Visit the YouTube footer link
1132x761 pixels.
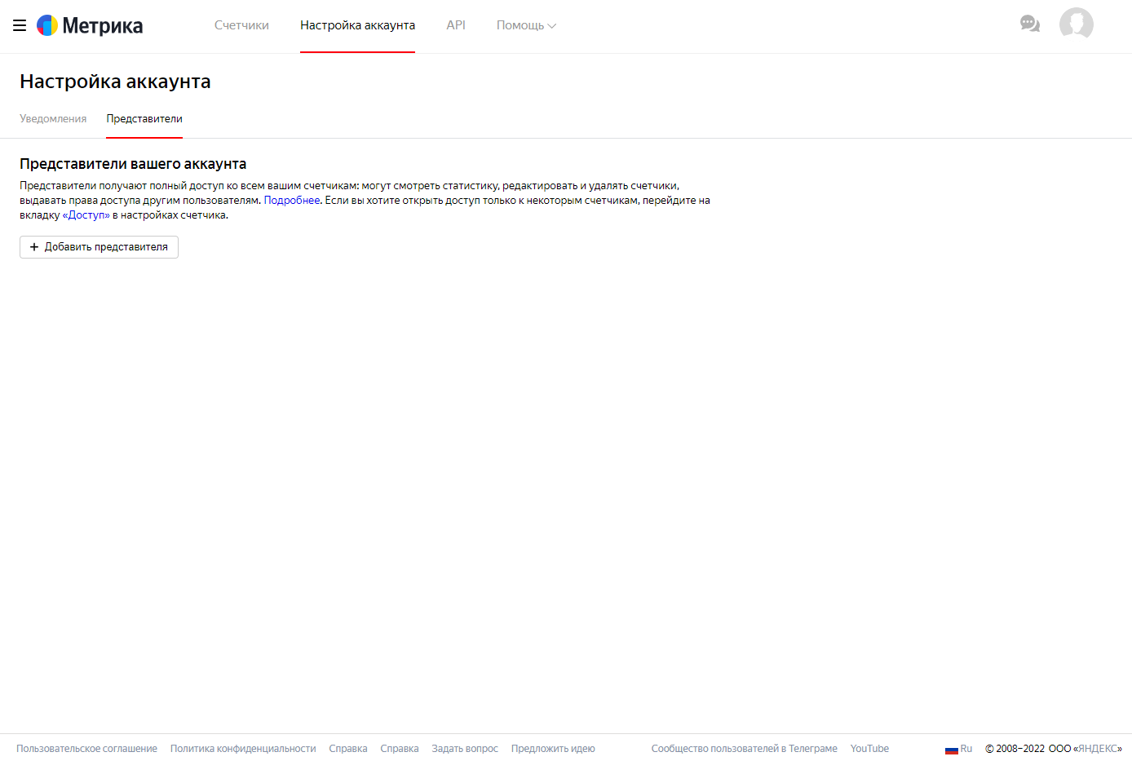(x=869, y=749)
